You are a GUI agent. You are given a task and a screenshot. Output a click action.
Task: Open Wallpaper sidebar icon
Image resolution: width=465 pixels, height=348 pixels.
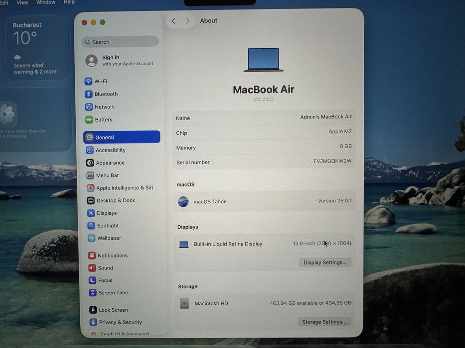91,238
